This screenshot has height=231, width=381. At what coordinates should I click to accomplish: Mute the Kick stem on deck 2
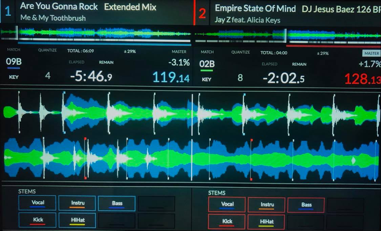[227, 222]
